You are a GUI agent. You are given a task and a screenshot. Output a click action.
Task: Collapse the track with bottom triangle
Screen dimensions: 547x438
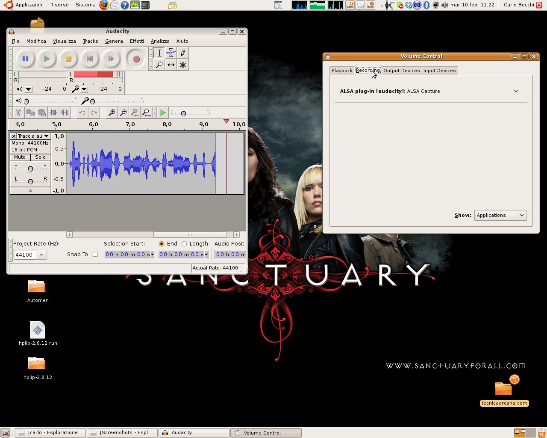coord(30,191)
